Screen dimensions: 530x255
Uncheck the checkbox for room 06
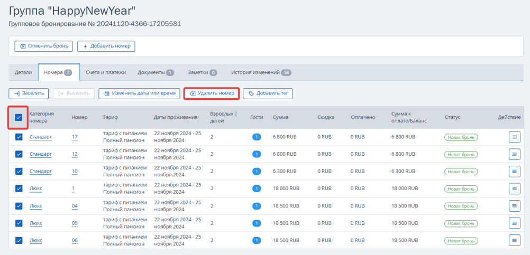tap(19, 241)
